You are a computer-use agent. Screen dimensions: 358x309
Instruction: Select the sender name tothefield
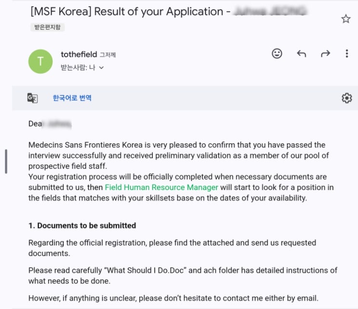pos(79,54)
